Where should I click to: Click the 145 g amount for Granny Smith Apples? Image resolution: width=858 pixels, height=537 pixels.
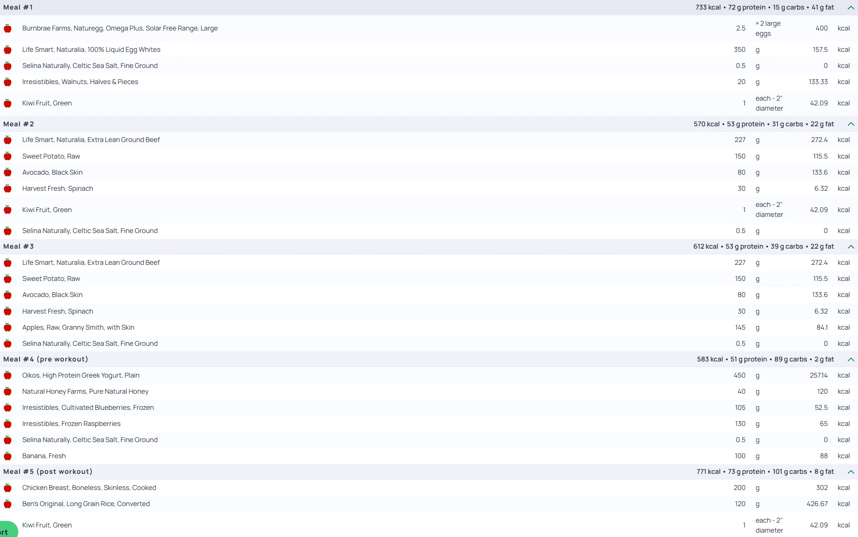(x=740, y=328)
